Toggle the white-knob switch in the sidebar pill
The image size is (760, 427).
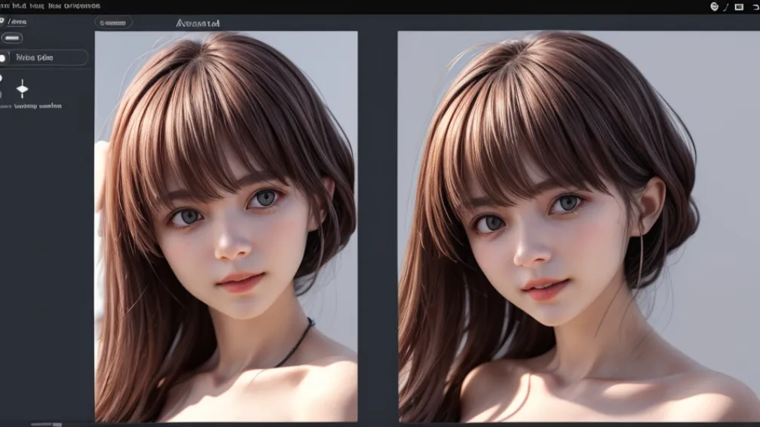(x=3, y=58)
